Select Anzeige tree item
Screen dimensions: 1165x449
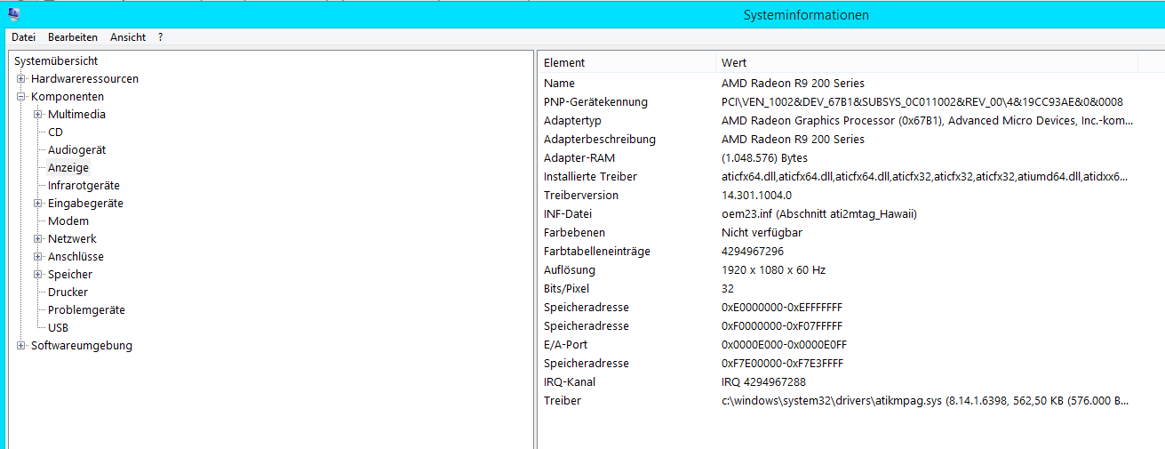pos(68,168)
